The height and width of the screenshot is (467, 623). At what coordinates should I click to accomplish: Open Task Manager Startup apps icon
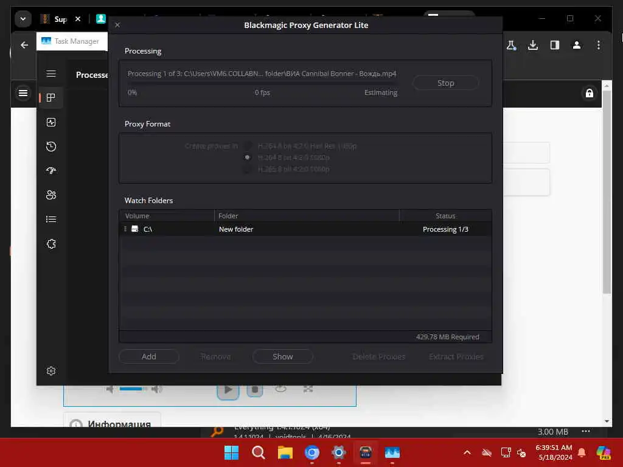(51, 171)
